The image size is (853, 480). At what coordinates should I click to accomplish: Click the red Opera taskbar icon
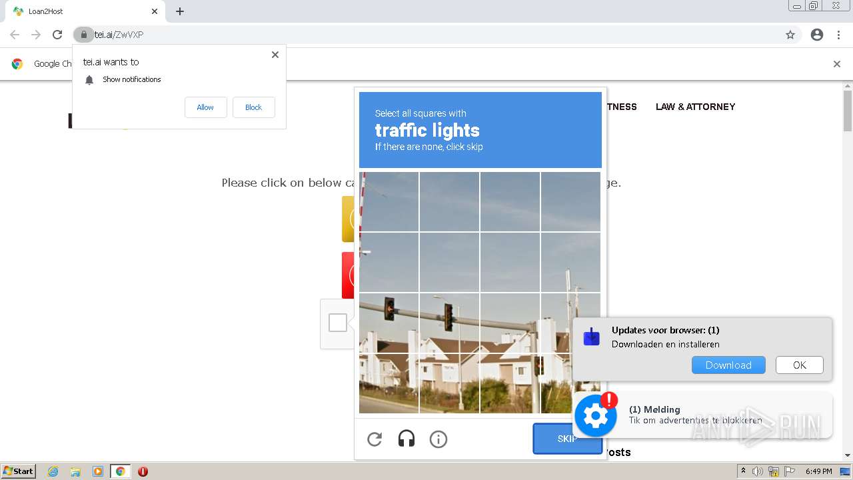(143, 471)
